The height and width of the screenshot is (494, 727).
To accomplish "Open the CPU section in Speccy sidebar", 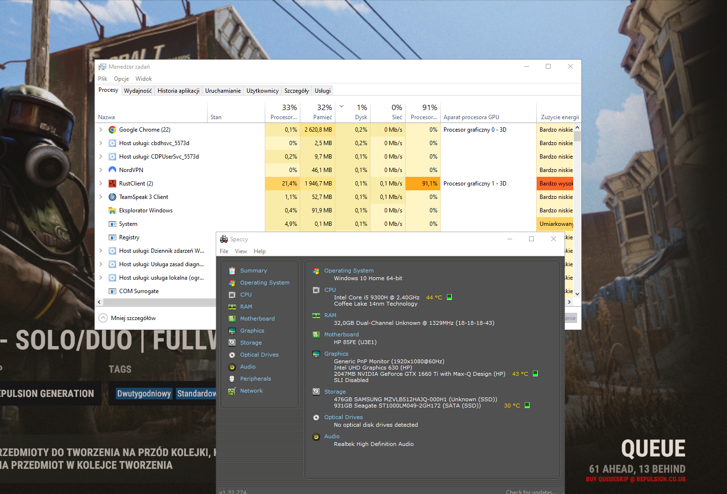I will pos(246,294).
